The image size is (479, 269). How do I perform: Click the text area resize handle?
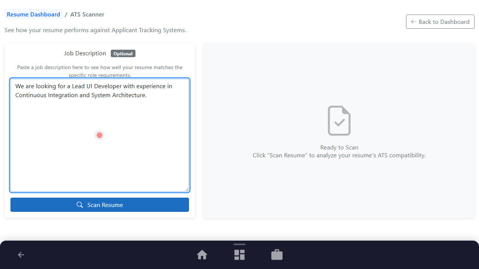point(187,189)
